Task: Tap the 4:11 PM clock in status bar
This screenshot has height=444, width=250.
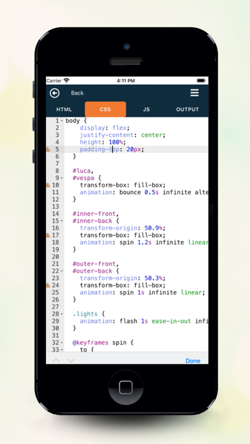Action: click(x=126, y=81)
